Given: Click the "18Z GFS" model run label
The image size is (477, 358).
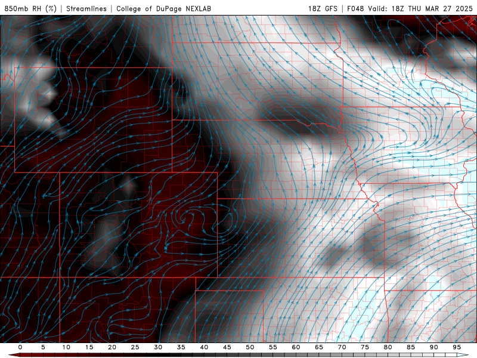Looking at the screenshot, I should pyautogui.click(x=323, y=8).
